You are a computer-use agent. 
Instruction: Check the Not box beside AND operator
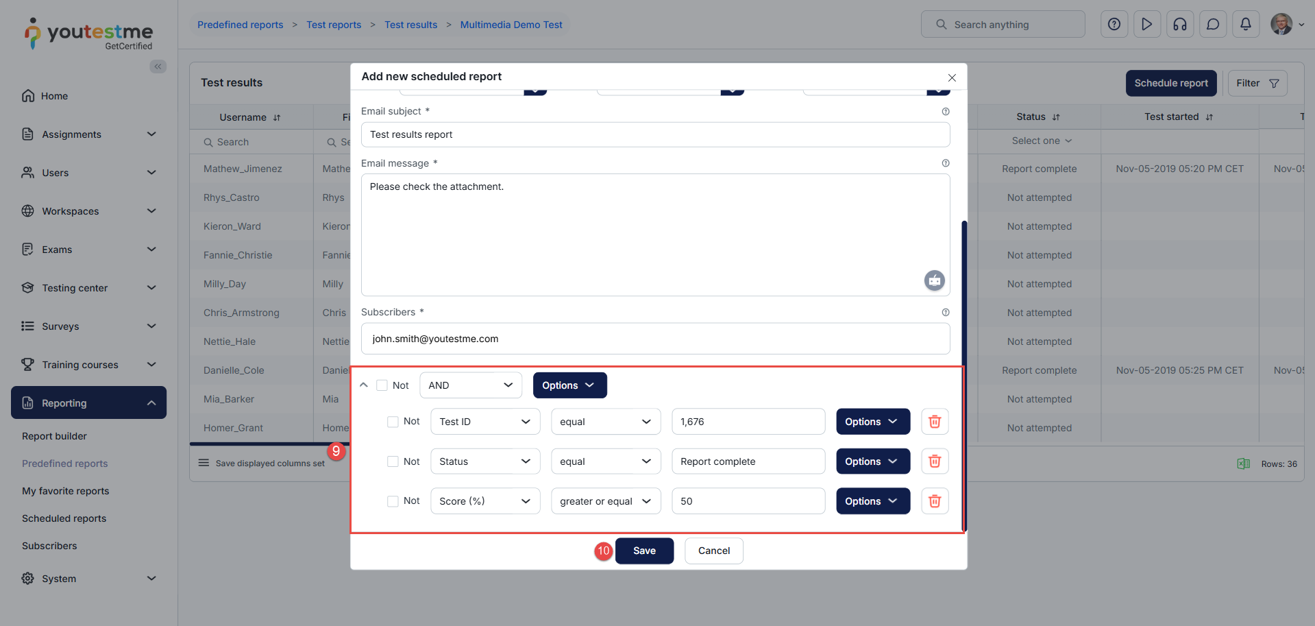tap(382, 385)
